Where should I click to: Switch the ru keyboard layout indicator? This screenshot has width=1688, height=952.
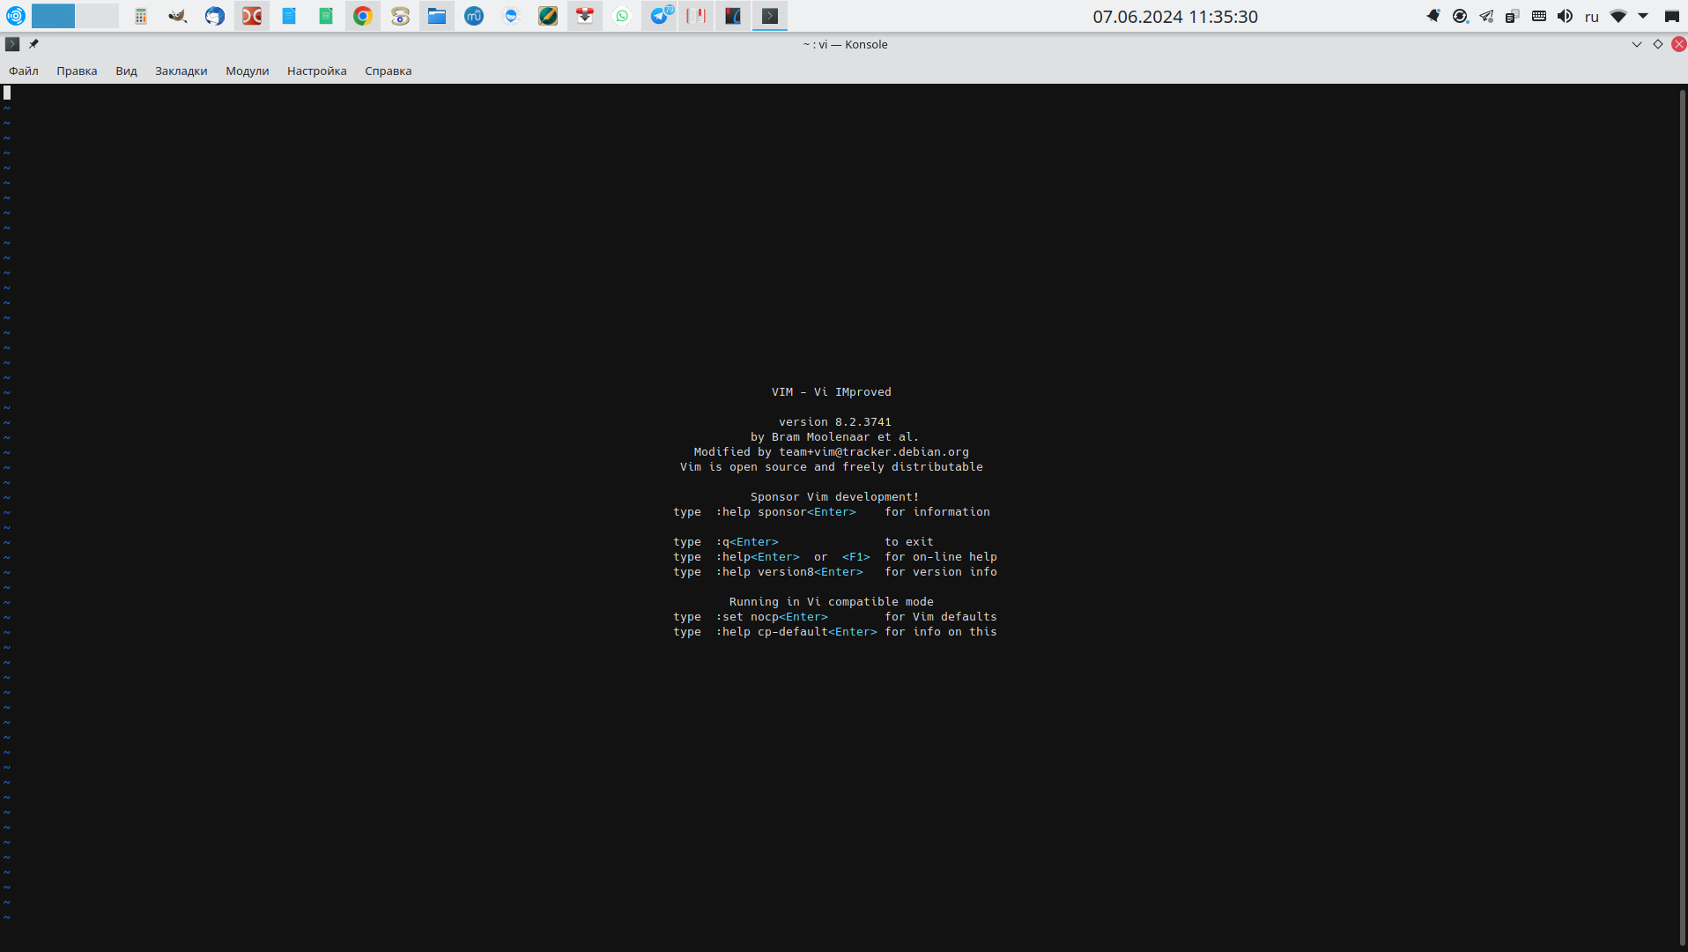[x=1592, y=17]
